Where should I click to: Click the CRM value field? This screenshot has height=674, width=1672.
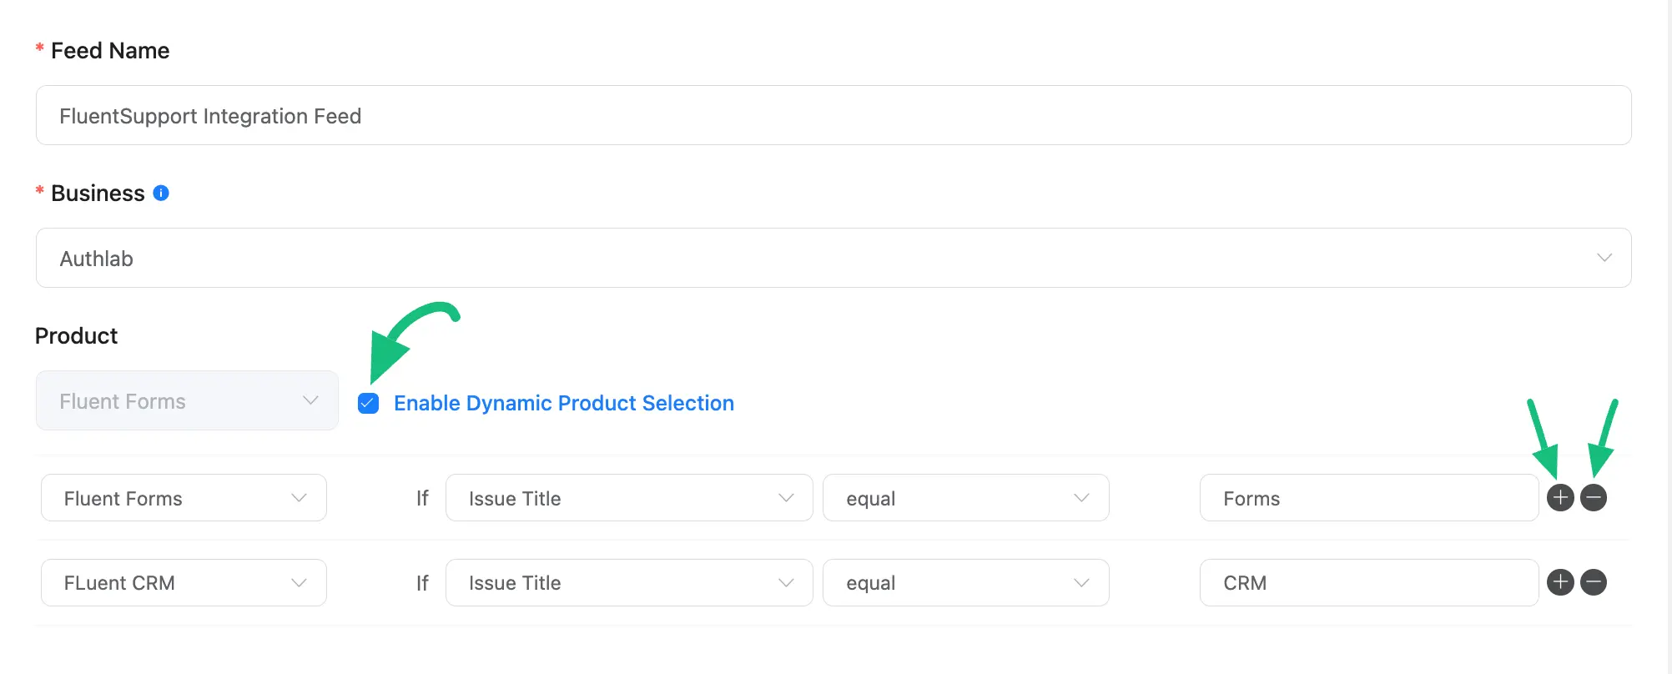pos(1368,582)
